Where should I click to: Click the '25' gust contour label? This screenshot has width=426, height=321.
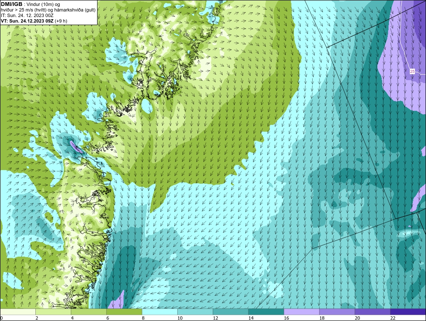(412, 71)
